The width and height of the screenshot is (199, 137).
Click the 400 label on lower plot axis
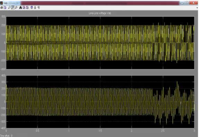click(3, 75)
